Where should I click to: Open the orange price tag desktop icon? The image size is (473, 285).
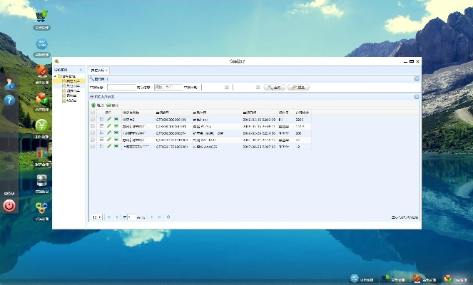tap(41, 71)
